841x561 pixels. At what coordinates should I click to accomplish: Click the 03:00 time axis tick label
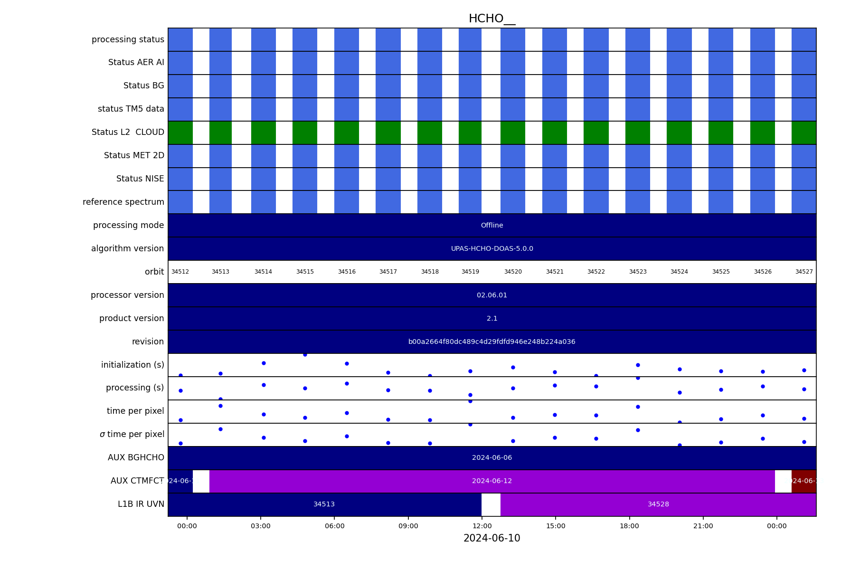[x=261, y=526]
